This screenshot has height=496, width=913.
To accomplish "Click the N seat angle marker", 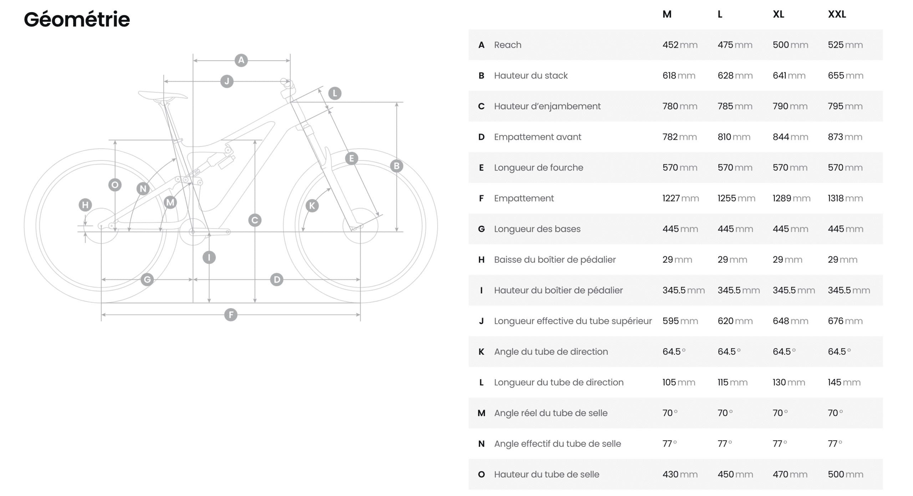I will [x=143, y=189].
